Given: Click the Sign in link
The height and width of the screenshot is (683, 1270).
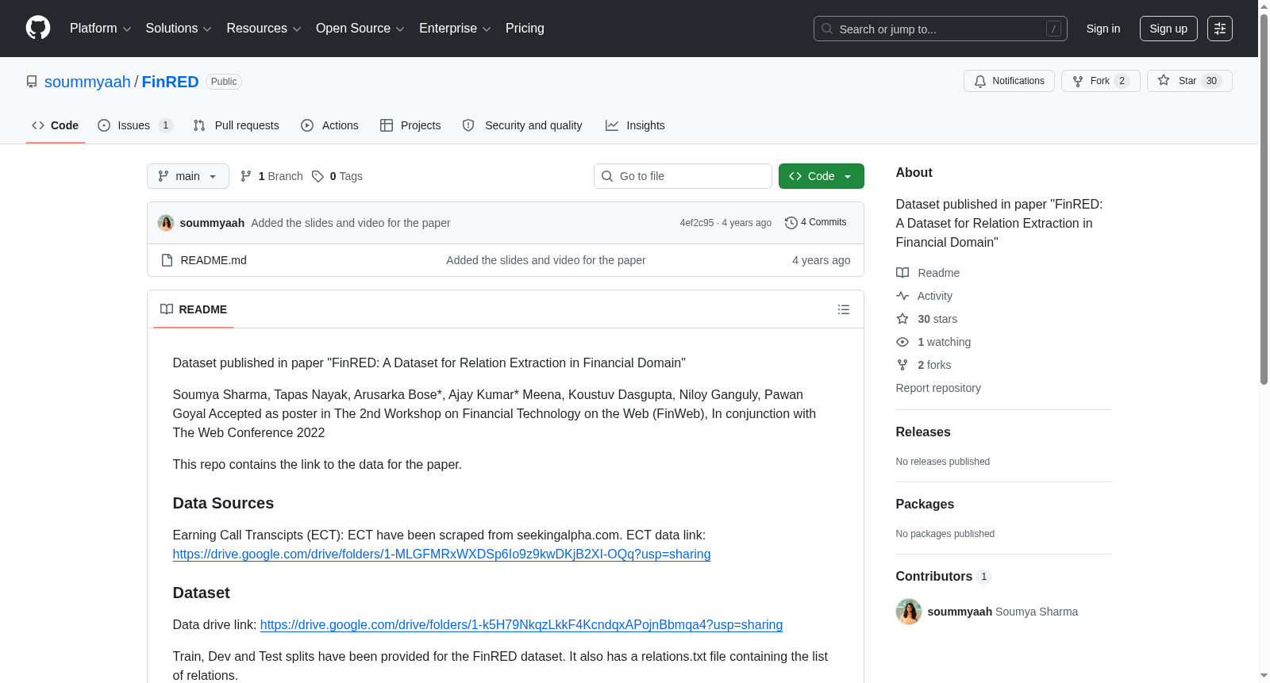Looking at the screenshot, I should point(1103,29).
